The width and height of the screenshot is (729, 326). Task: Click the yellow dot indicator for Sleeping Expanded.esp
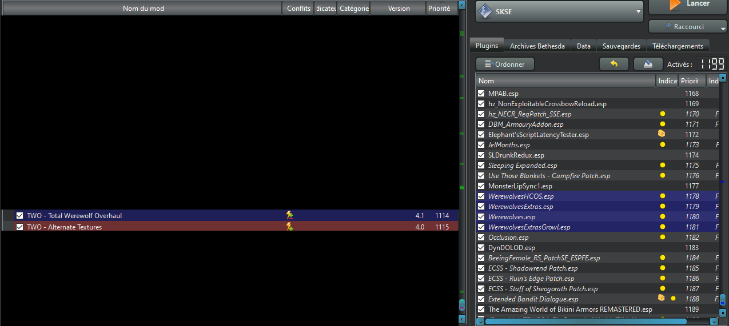[663, 166]
